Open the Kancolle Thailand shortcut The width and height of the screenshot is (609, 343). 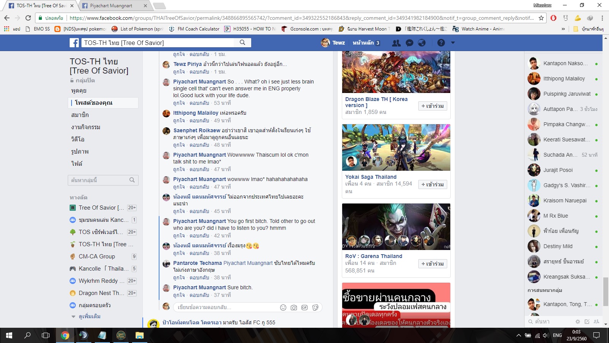pos(103,269)
